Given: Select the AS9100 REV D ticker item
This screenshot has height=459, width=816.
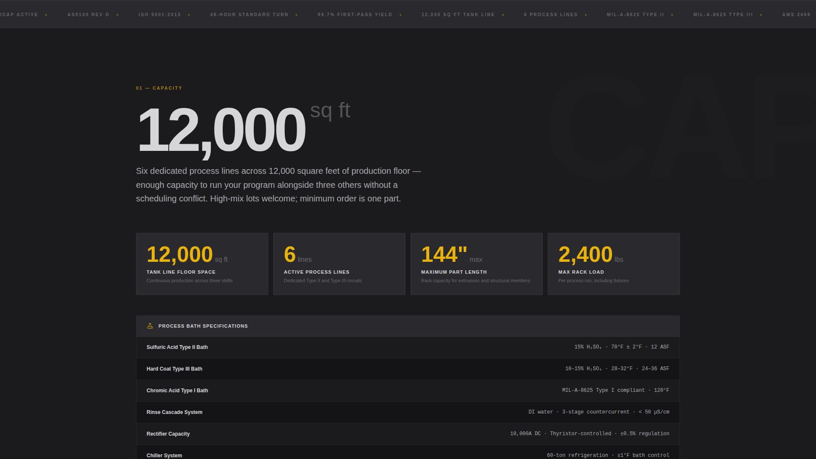Looking at the screenshot, I should [x=88, y=14].
